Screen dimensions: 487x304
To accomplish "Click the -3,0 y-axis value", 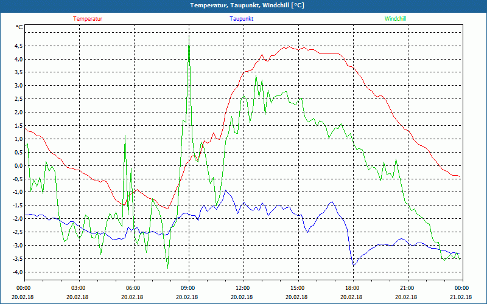I will (18, 246).
